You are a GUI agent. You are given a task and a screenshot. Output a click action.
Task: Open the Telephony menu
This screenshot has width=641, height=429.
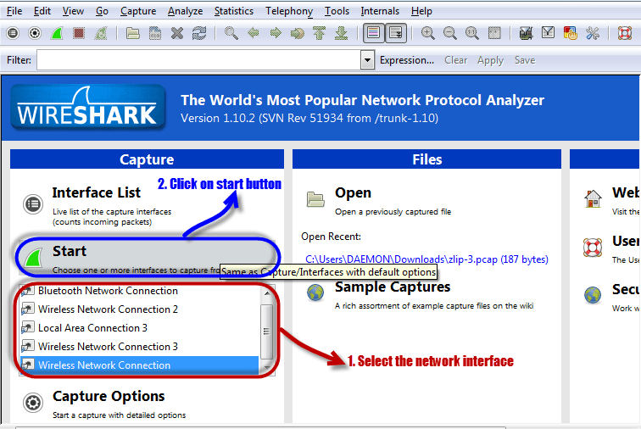288,11
